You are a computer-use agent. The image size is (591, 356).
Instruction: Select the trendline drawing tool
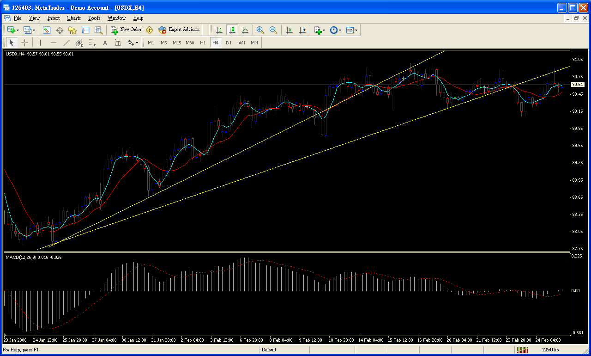pos(66,43)
